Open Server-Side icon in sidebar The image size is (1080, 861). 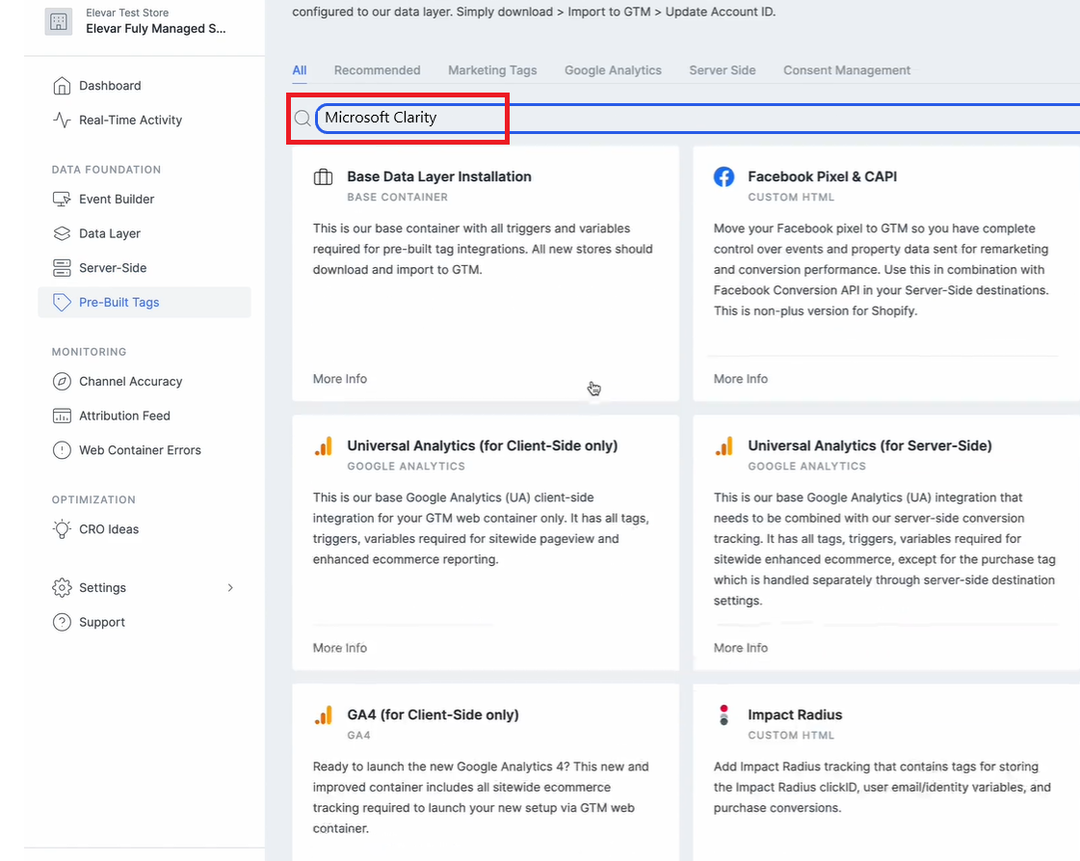click(62, 268)
